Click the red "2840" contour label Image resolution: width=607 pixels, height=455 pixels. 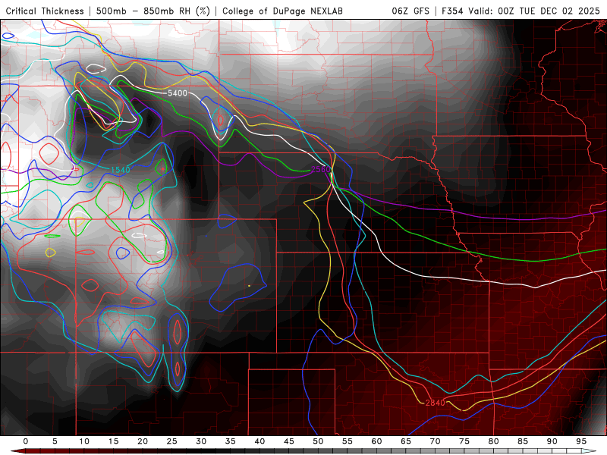click(x=435, y=403)
